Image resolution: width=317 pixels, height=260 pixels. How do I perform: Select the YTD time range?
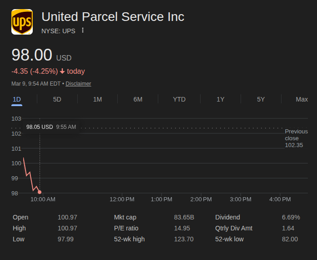point(179,99)
